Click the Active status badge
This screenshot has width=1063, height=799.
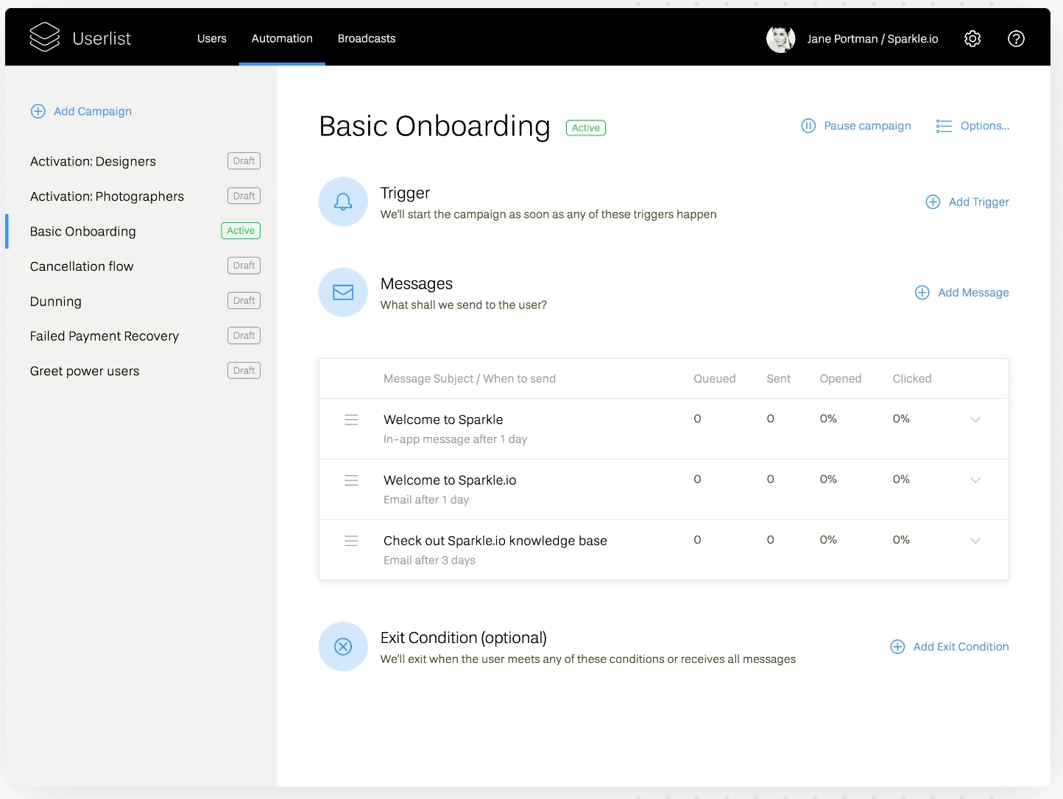point(585,127)
